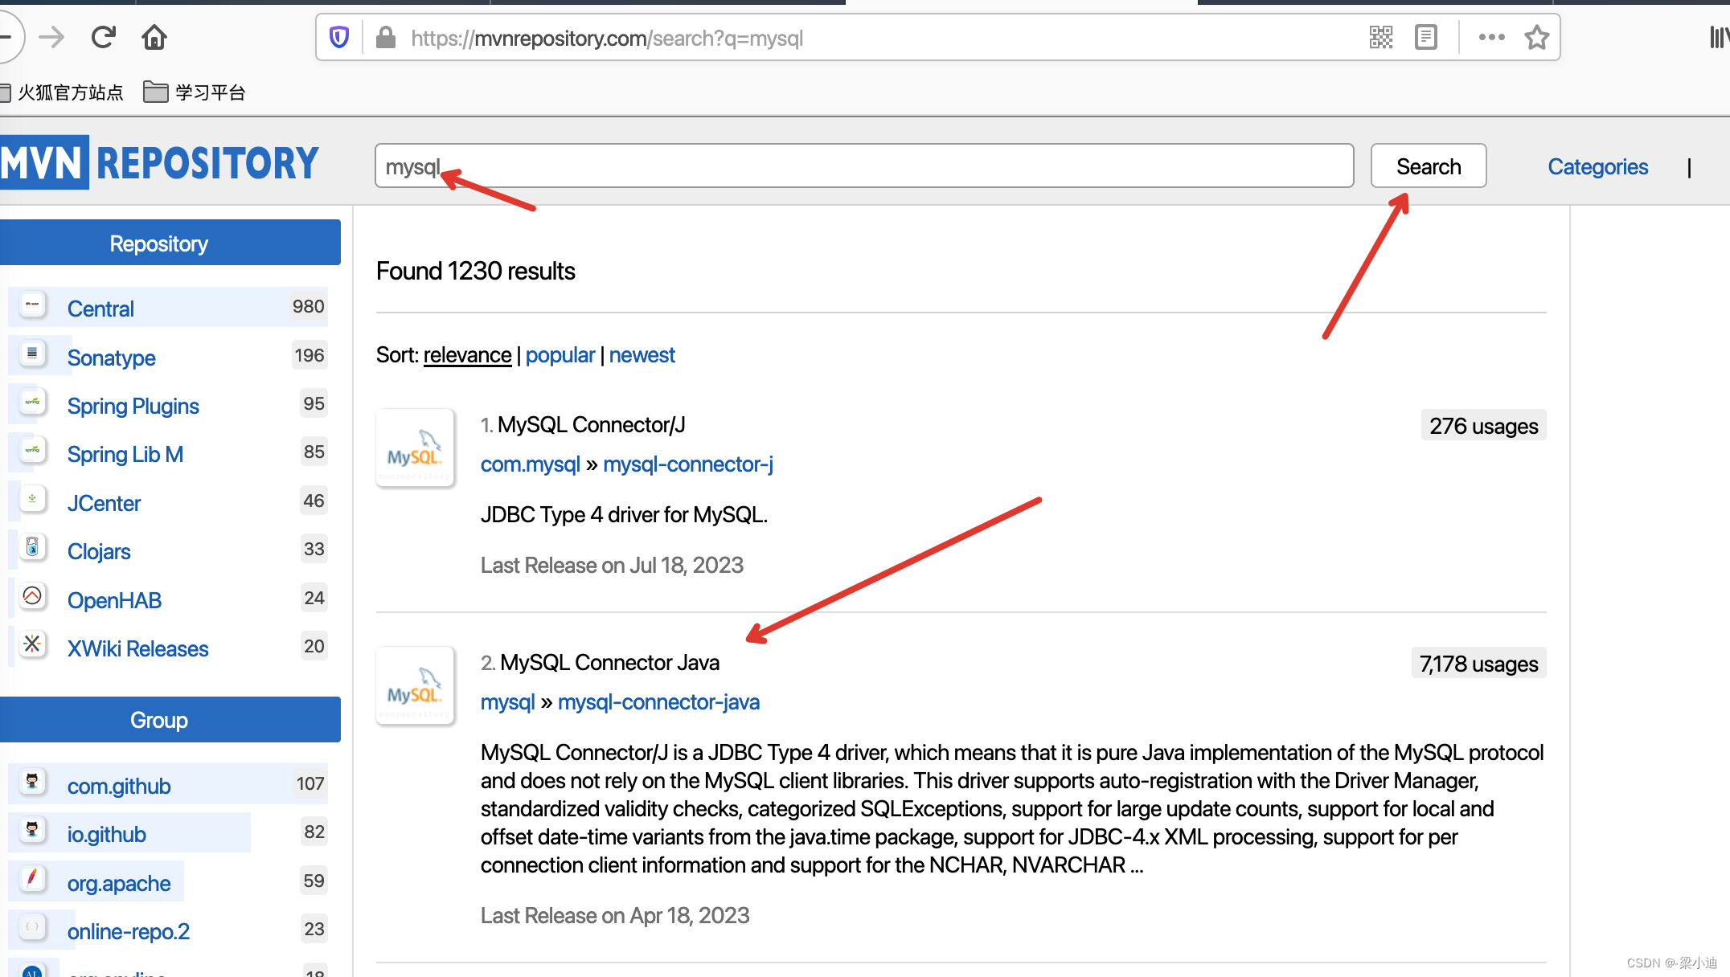Filter by XWiki Releases link

point(138,649)
